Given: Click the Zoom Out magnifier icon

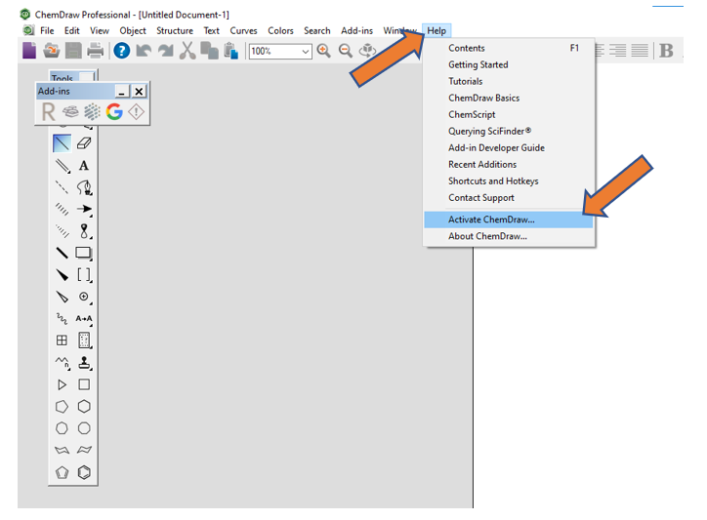Looking at the screenshot, I should (x=346, y=51).
